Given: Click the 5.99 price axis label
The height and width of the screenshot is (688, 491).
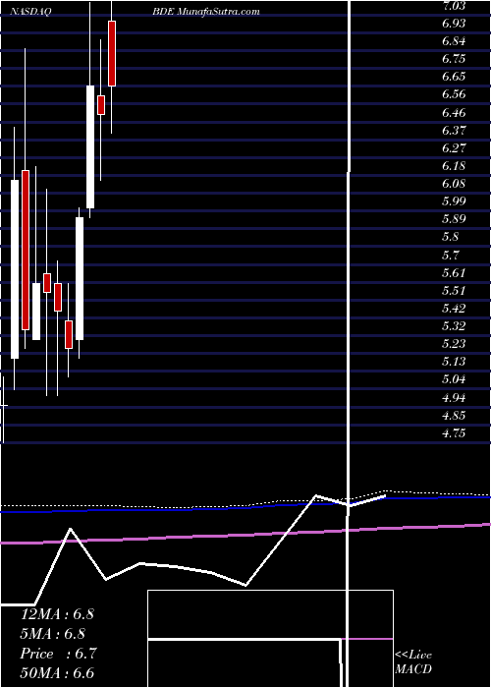Looking at the screenshot, I should tap(454, 201).
